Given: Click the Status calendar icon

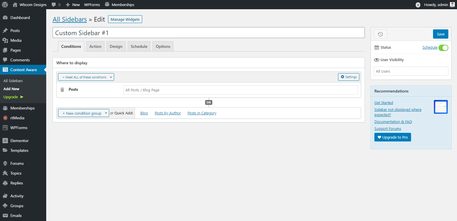Looking at the screenshot, I should click(377, 48).
